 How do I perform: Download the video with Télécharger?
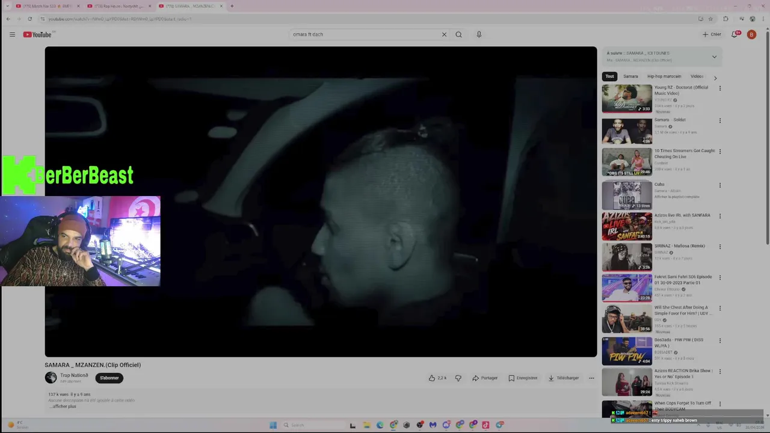click(564, 378)
